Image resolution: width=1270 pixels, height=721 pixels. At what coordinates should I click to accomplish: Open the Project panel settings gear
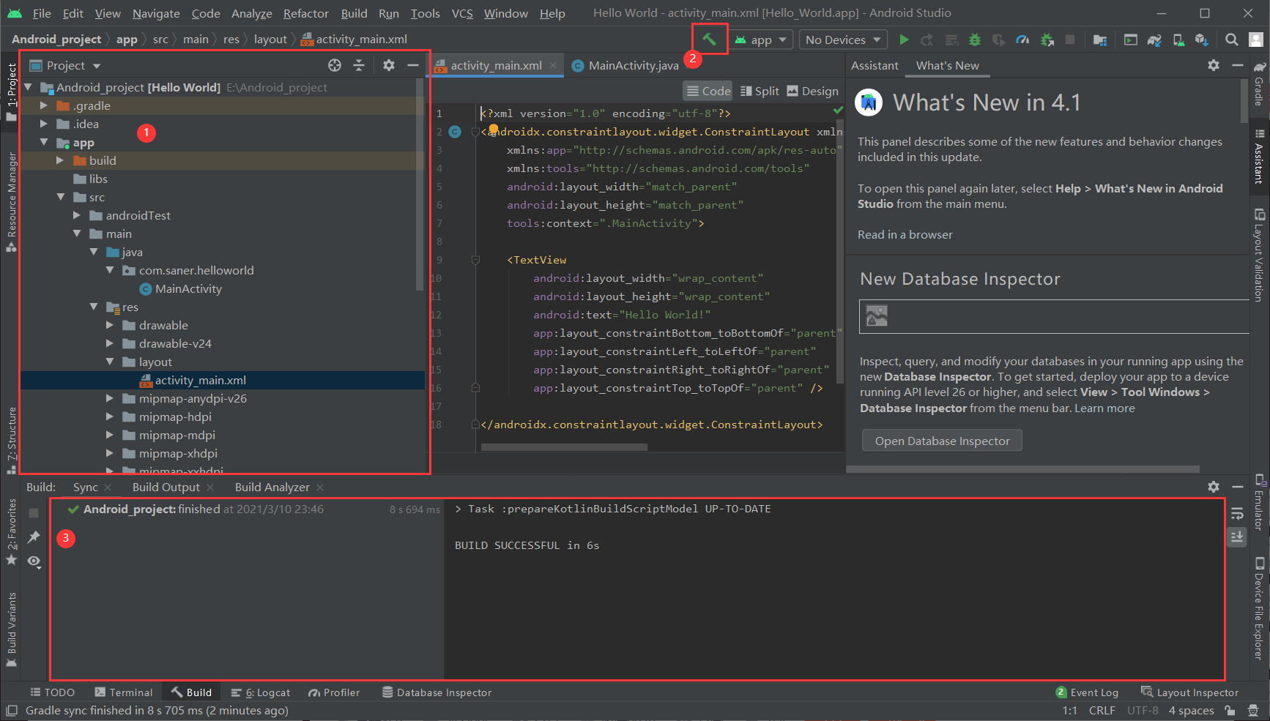click(388, 65)
